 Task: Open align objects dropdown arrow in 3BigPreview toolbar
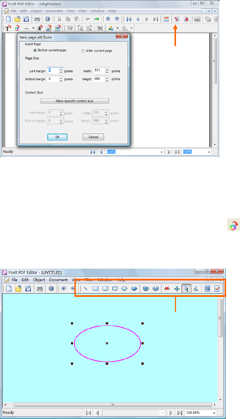[x=131, y=29]
